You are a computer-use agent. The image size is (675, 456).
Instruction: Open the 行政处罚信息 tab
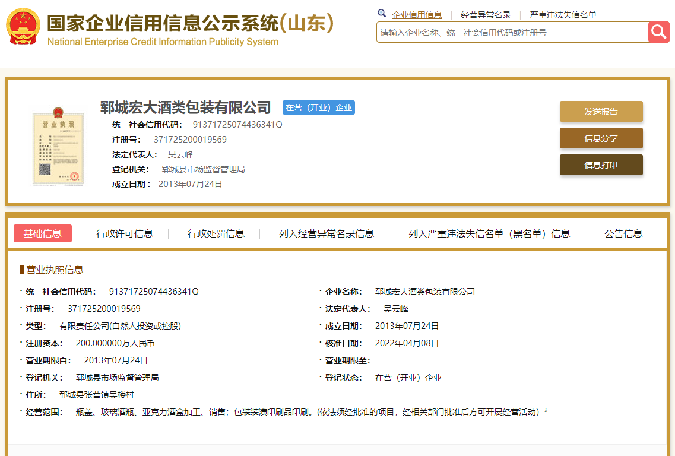[216, 233]
